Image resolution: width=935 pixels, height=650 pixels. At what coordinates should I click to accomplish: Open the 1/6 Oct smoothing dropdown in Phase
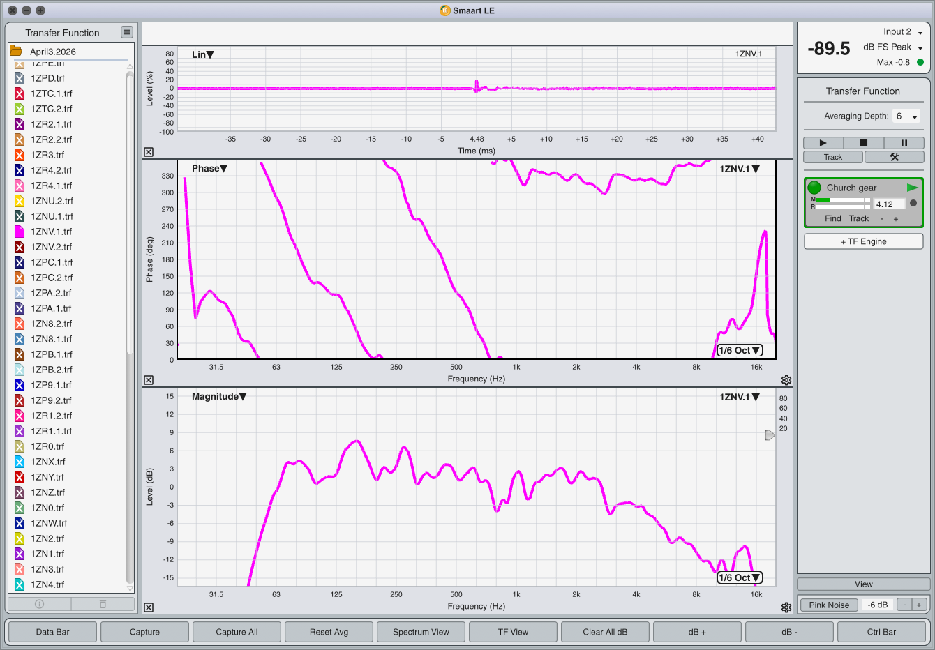740,350
